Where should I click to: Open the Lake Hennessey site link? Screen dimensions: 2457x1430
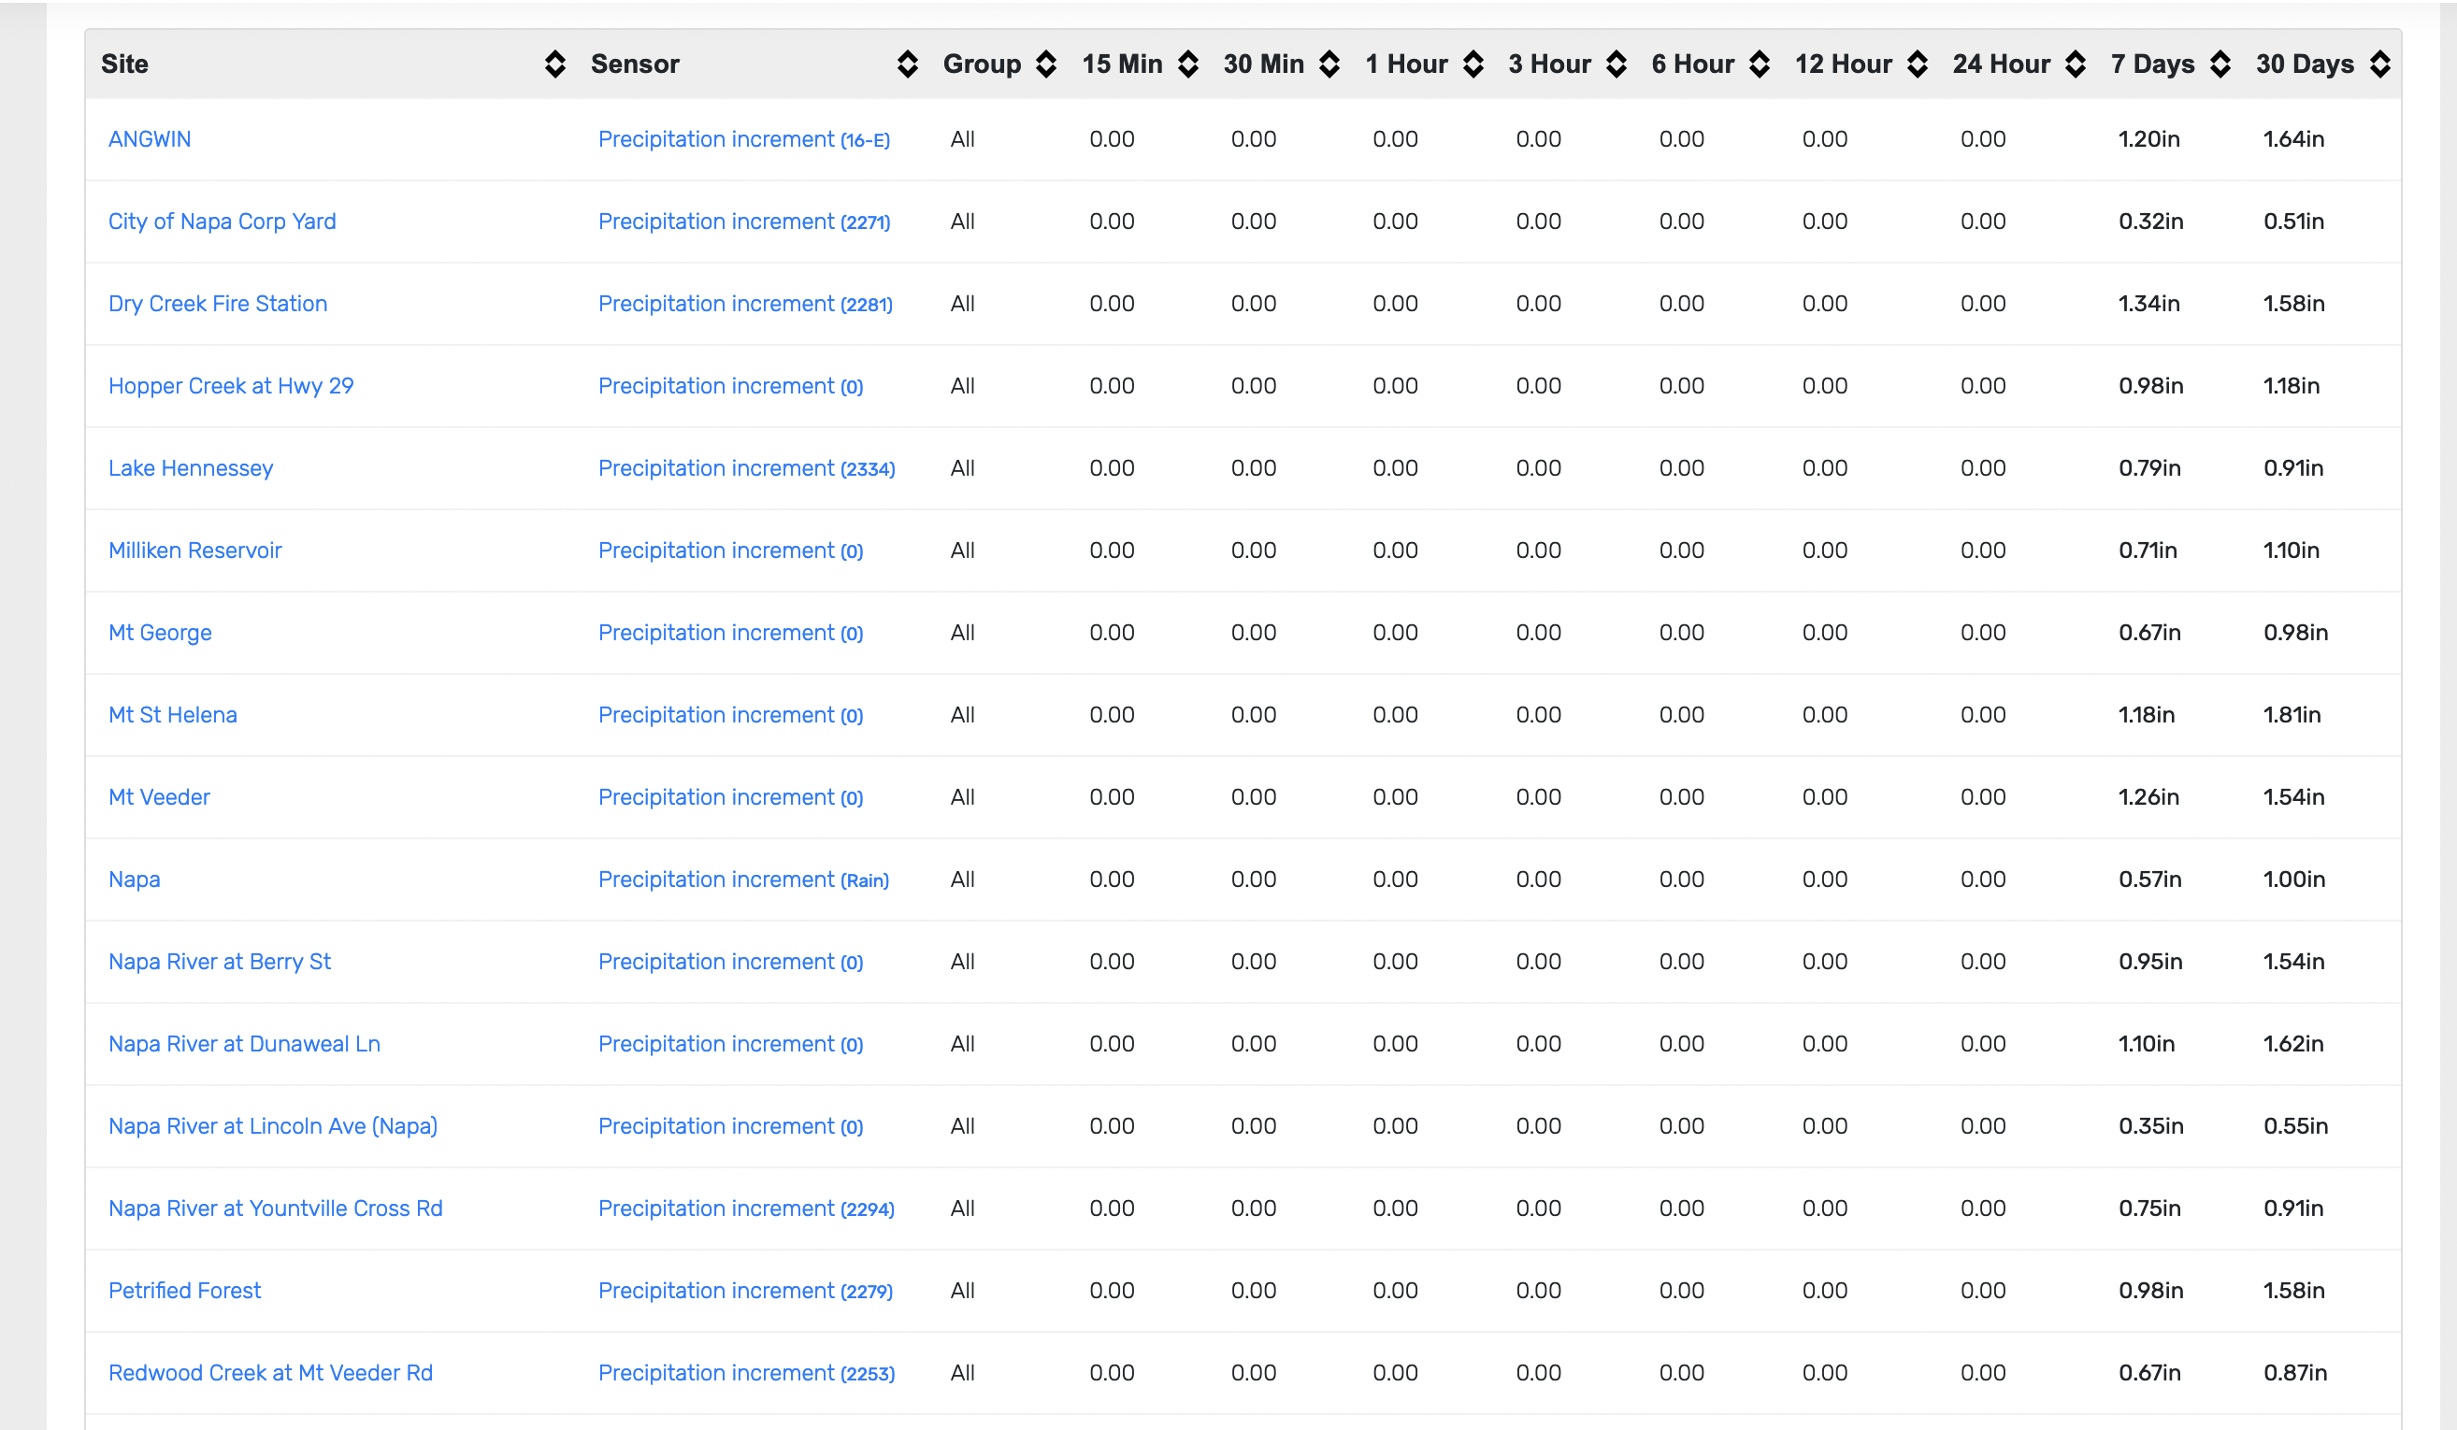click(190, 468)
